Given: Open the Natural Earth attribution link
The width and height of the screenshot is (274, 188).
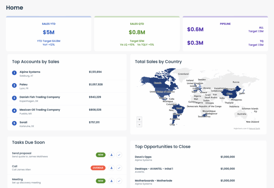Looking at the screenshot, I should point(254,129).
